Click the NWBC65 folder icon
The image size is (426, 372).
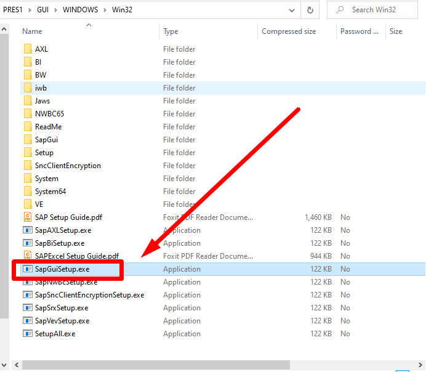(x=28, y=114)
